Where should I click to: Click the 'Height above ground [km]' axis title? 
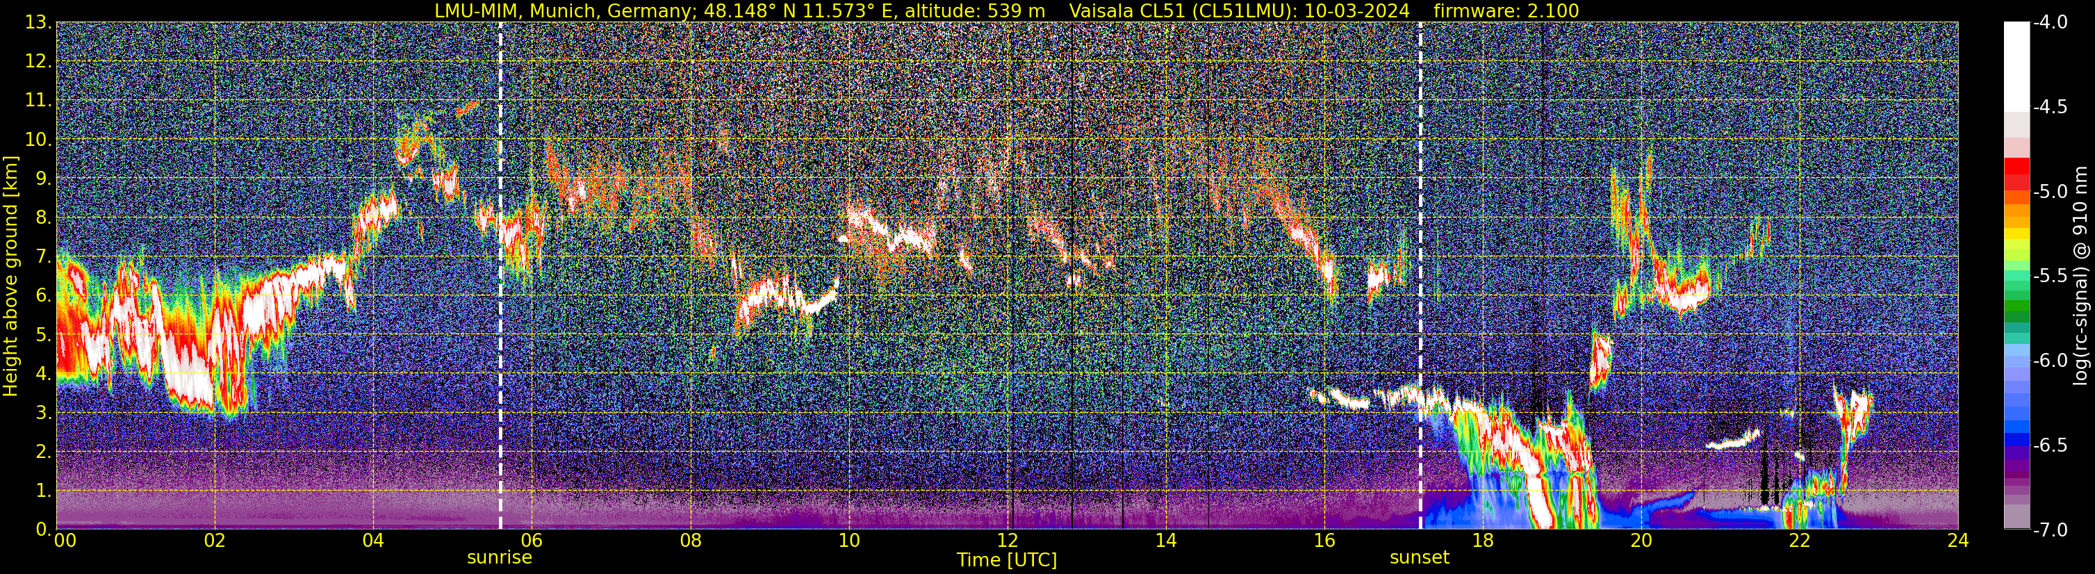coord(10,276)
